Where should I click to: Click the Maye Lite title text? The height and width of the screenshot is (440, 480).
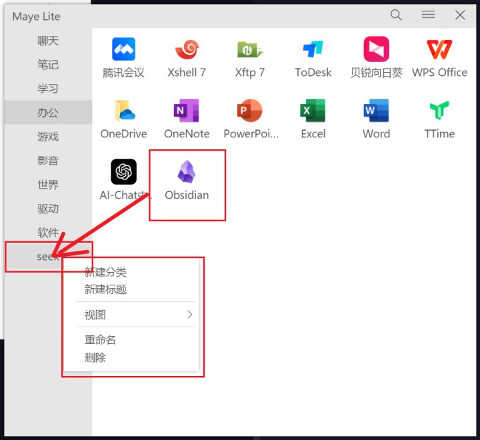[x=37, y=17]
